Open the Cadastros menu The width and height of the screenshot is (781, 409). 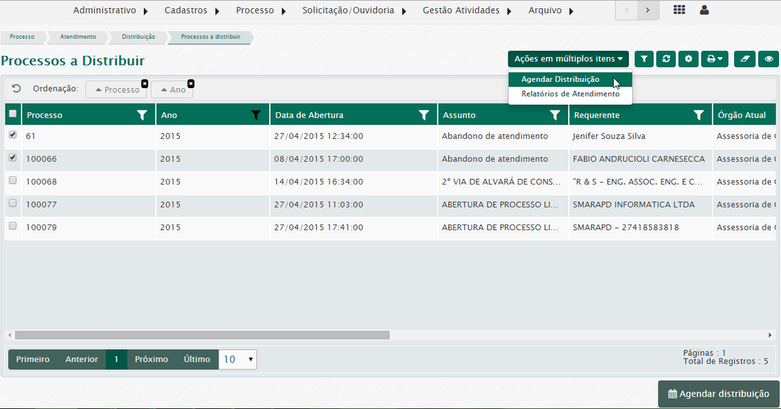tap(191, 10)
